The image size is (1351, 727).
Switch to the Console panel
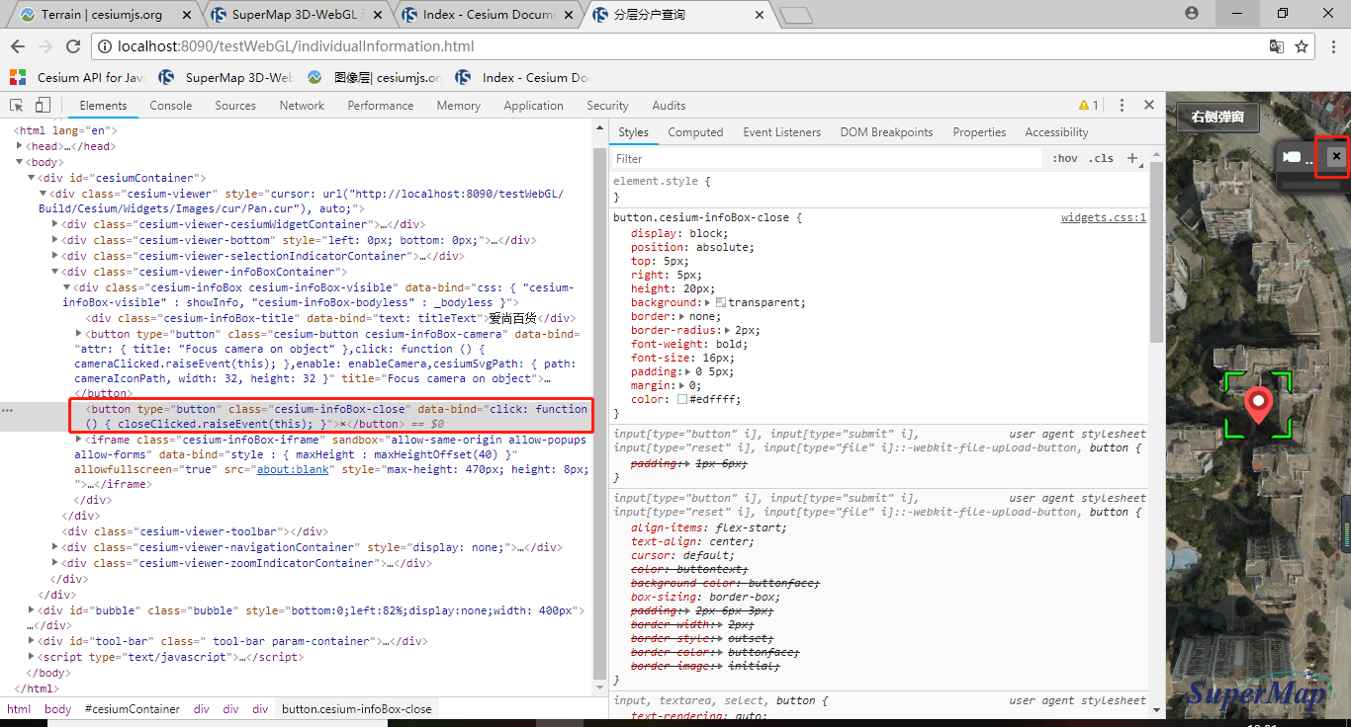pos(171,106)
